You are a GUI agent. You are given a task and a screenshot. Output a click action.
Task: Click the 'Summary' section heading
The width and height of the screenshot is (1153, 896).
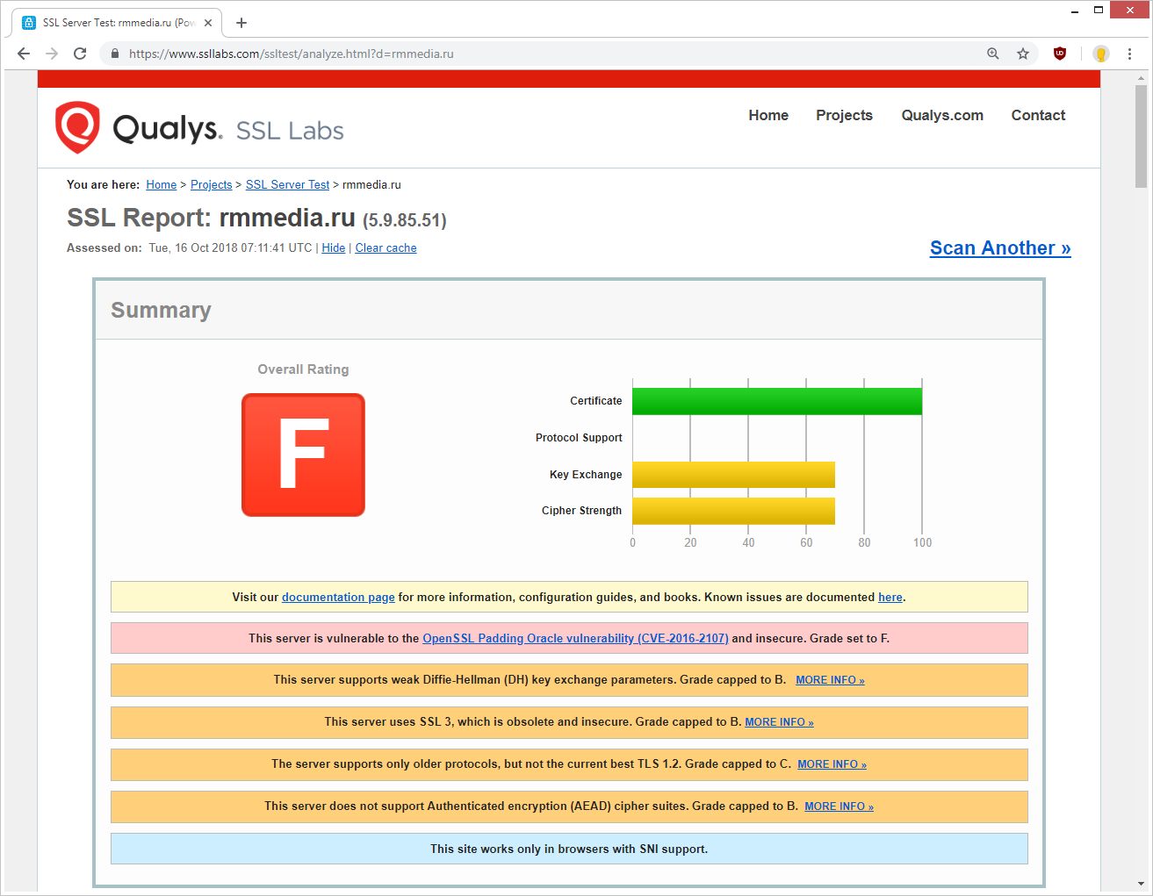[x=161, y=311]
